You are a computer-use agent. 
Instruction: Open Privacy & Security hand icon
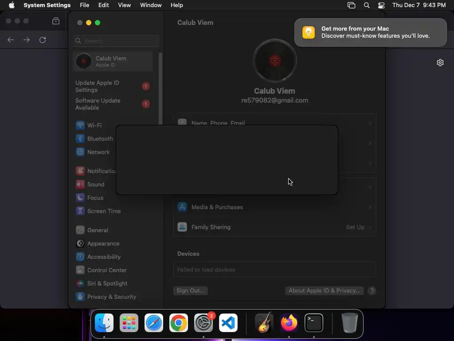[80, 297]
